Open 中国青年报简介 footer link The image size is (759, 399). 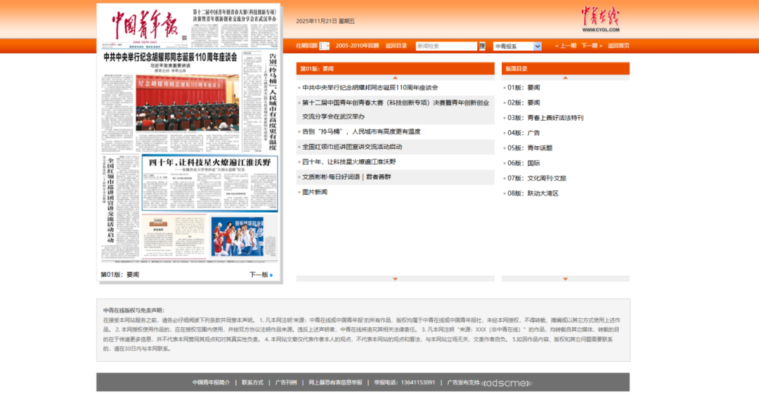click(x=211, y=383)
